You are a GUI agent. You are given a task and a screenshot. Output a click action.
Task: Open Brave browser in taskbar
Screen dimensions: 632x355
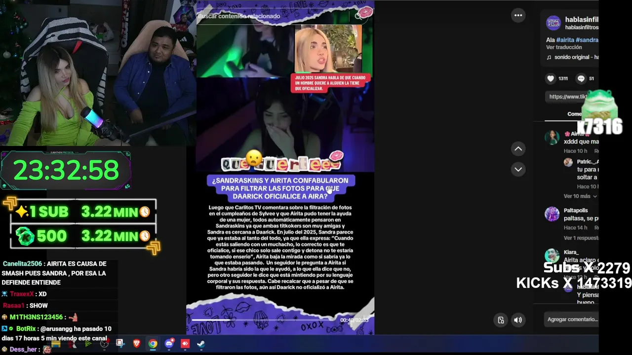coord(136,344)
